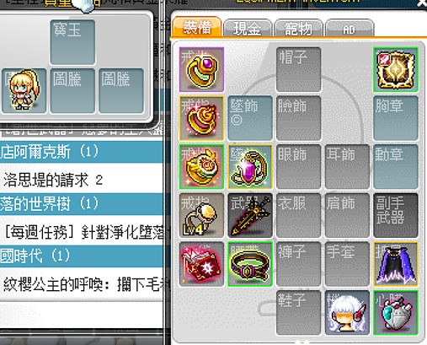427x345 pixels.
Task: Select the blonde character totem thumbnail
Action: coord(24,90)
